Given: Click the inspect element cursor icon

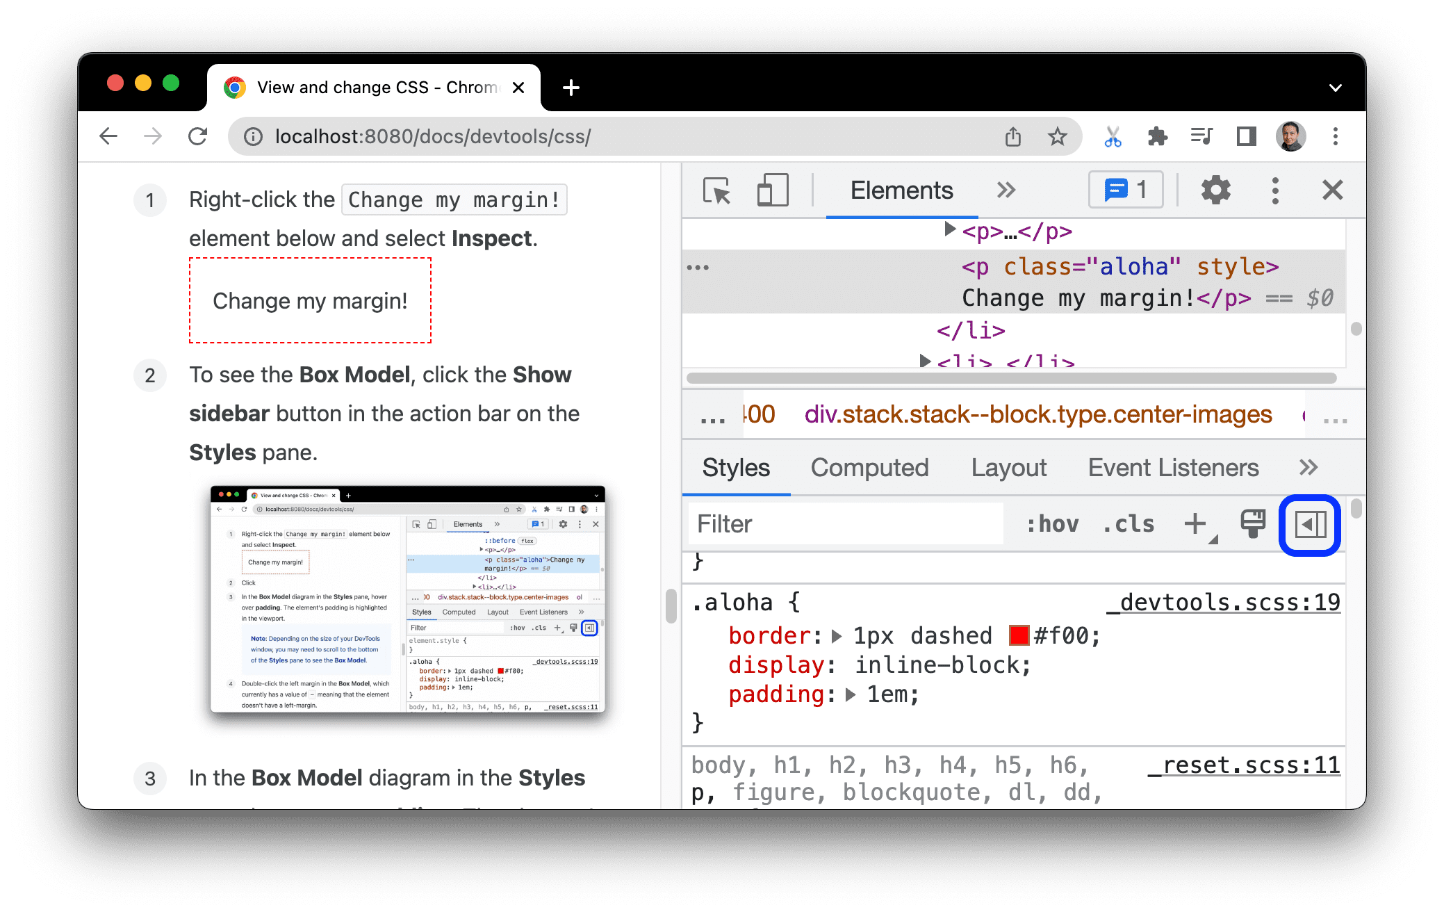Looking at the screenshot, I should [717, 191].
